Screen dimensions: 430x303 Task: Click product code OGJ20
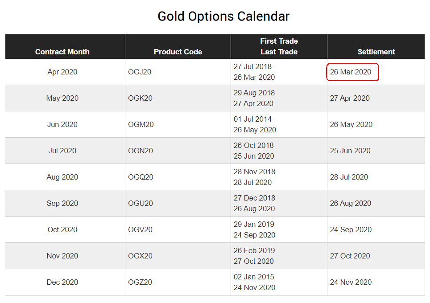pyautogui.click(x=140, y=72)
